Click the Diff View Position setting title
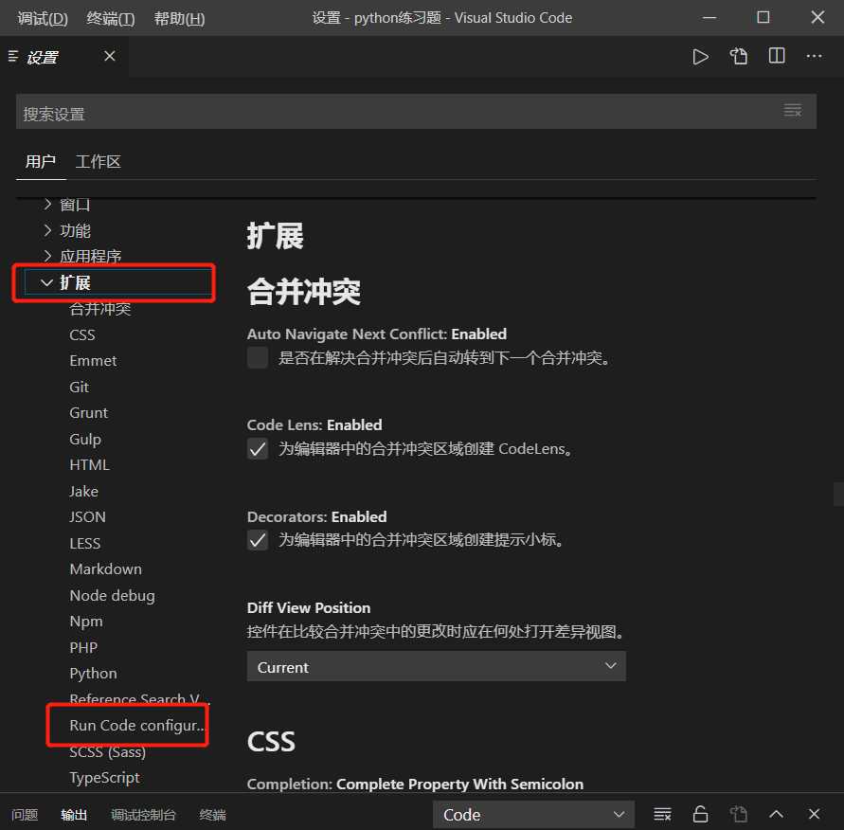This screenshot has height=830, width=844. [309, 607]
